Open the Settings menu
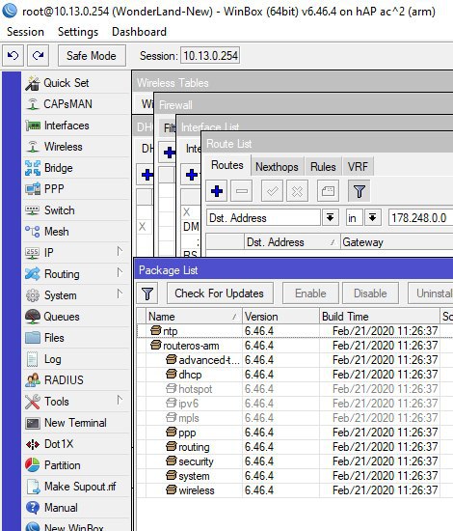Viewport: 453px width, 531px height. (78, 32)
